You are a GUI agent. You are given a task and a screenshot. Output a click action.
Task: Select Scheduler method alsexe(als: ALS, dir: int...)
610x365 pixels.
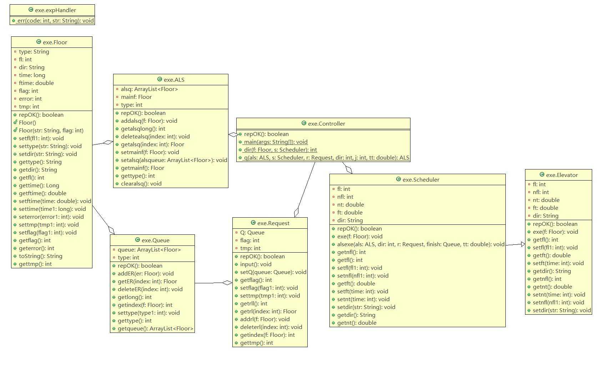pos(421,244)
